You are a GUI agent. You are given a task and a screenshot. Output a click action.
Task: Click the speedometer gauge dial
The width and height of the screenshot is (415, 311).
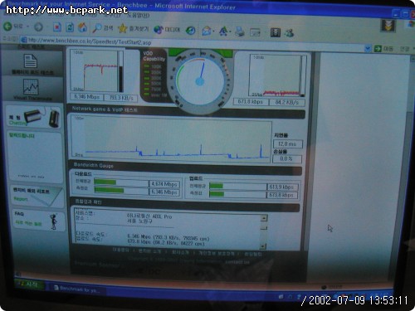coord(200,81)
